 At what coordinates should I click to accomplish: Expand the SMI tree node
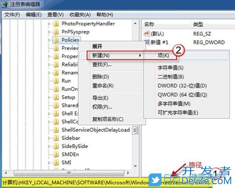click(49, 163)
